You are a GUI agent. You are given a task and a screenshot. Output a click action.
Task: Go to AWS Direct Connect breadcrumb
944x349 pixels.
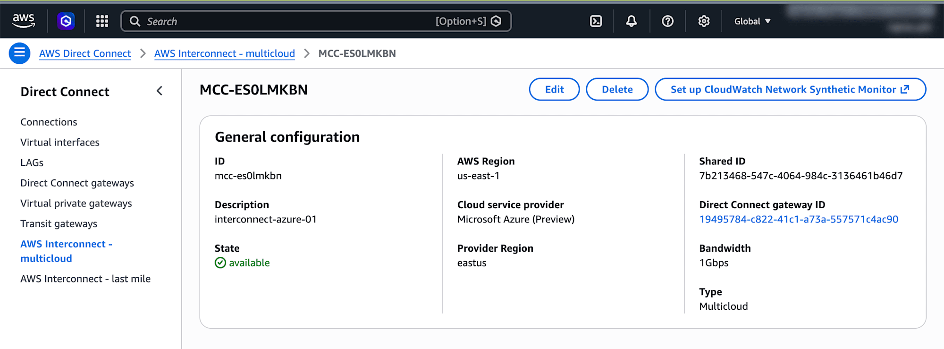tap(85, 53)
